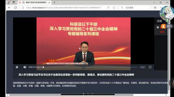Open the browser profile icon
The width and height of the screenshot is (174, 97).
point(9,2)
